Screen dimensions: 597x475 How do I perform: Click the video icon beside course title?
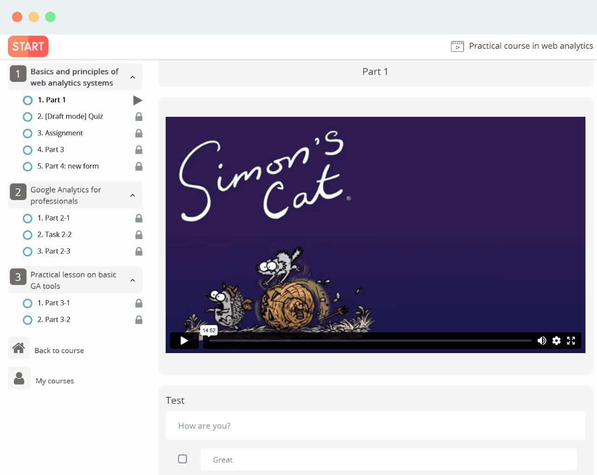[x=457, y=46]
